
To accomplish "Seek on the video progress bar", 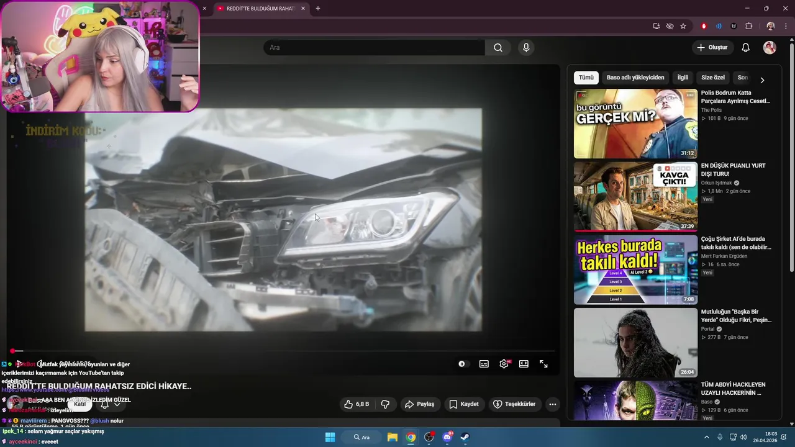I will pos(283,351).
